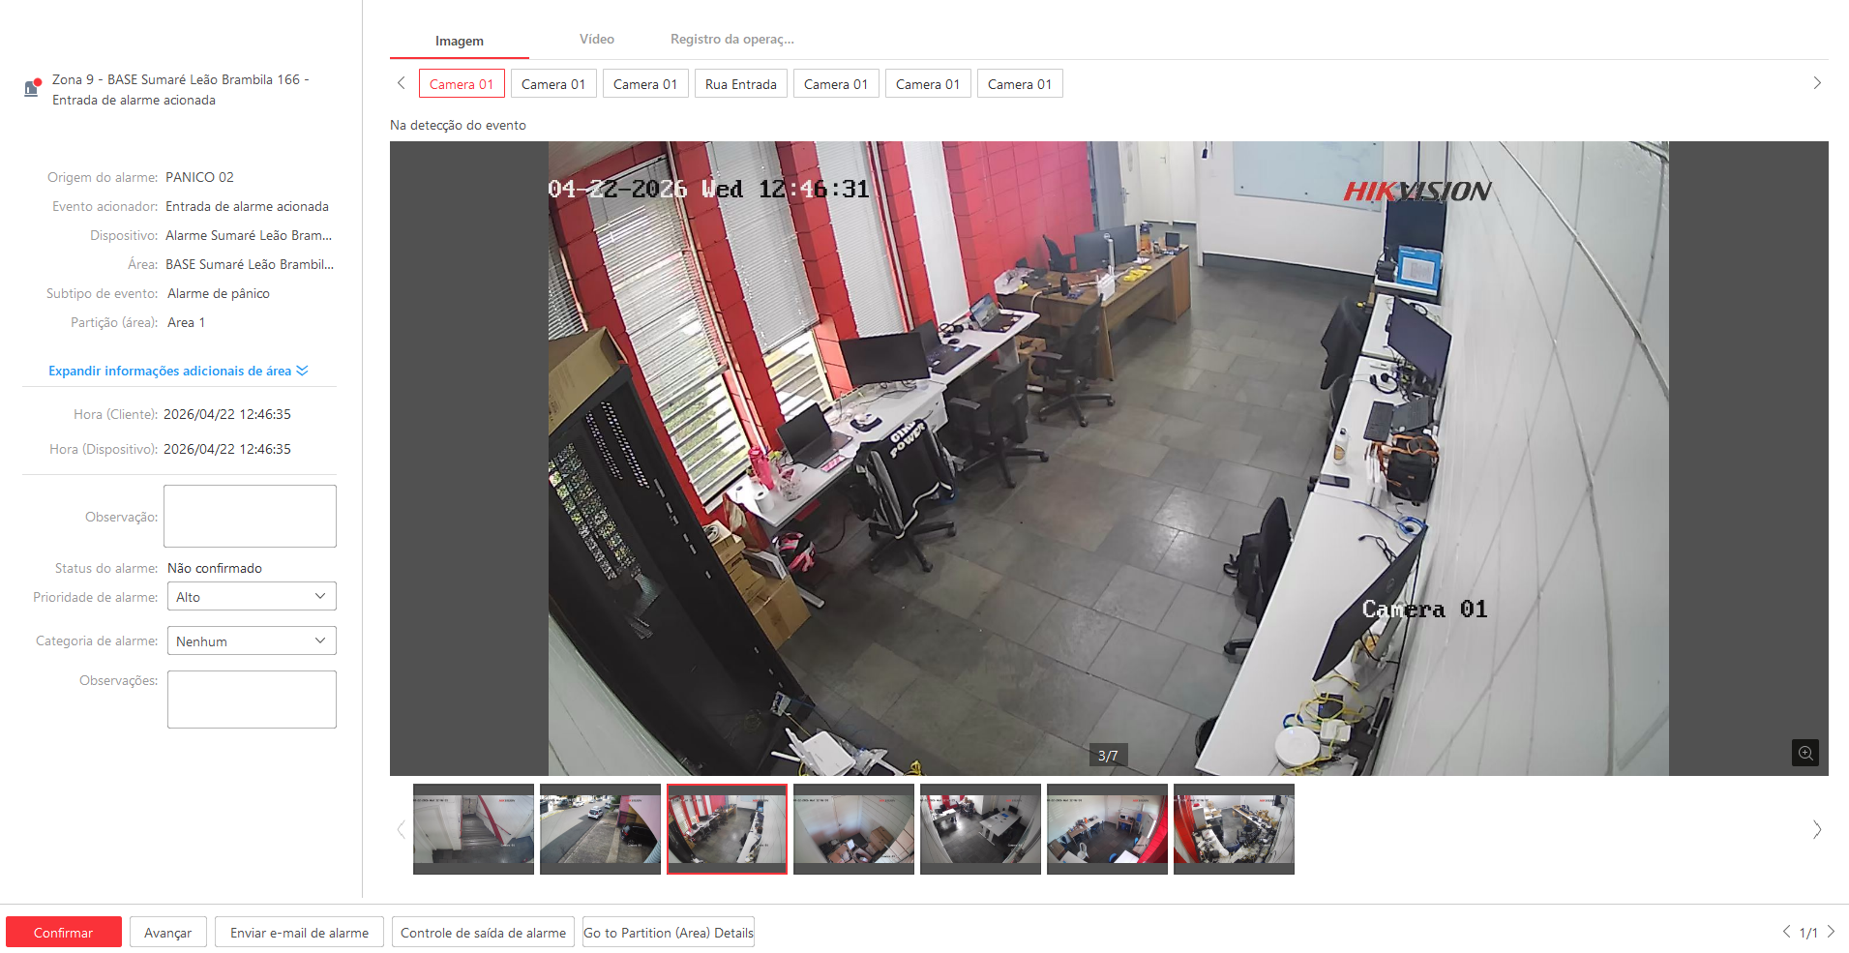Screen dimensions: 1849x953
Task: Switch to the Vídeo tab
Action: [596, 40]
